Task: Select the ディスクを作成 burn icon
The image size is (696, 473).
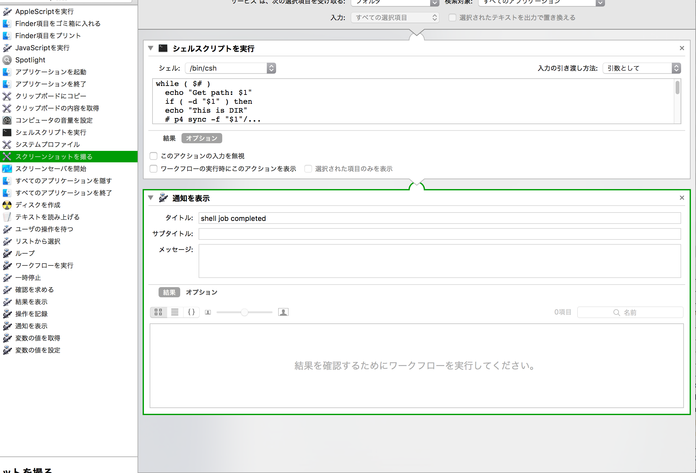Action: (7, 205)
